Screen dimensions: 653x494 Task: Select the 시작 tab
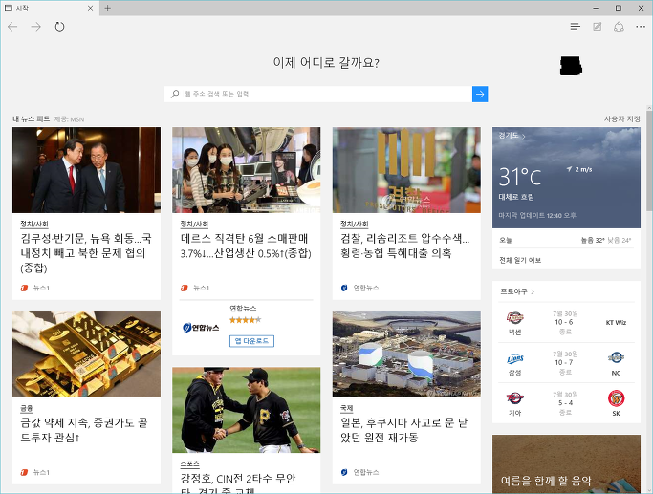[x=50, y=8]
